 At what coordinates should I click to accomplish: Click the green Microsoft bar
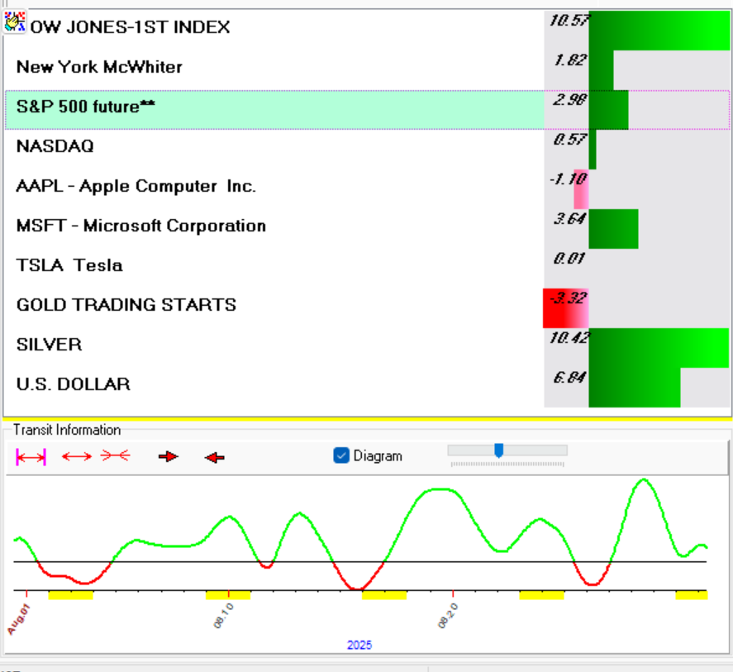pyautogui.click(x=613, y=229)
